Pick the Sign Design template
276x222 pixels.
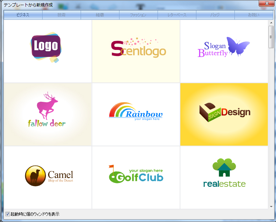point(224,114)
